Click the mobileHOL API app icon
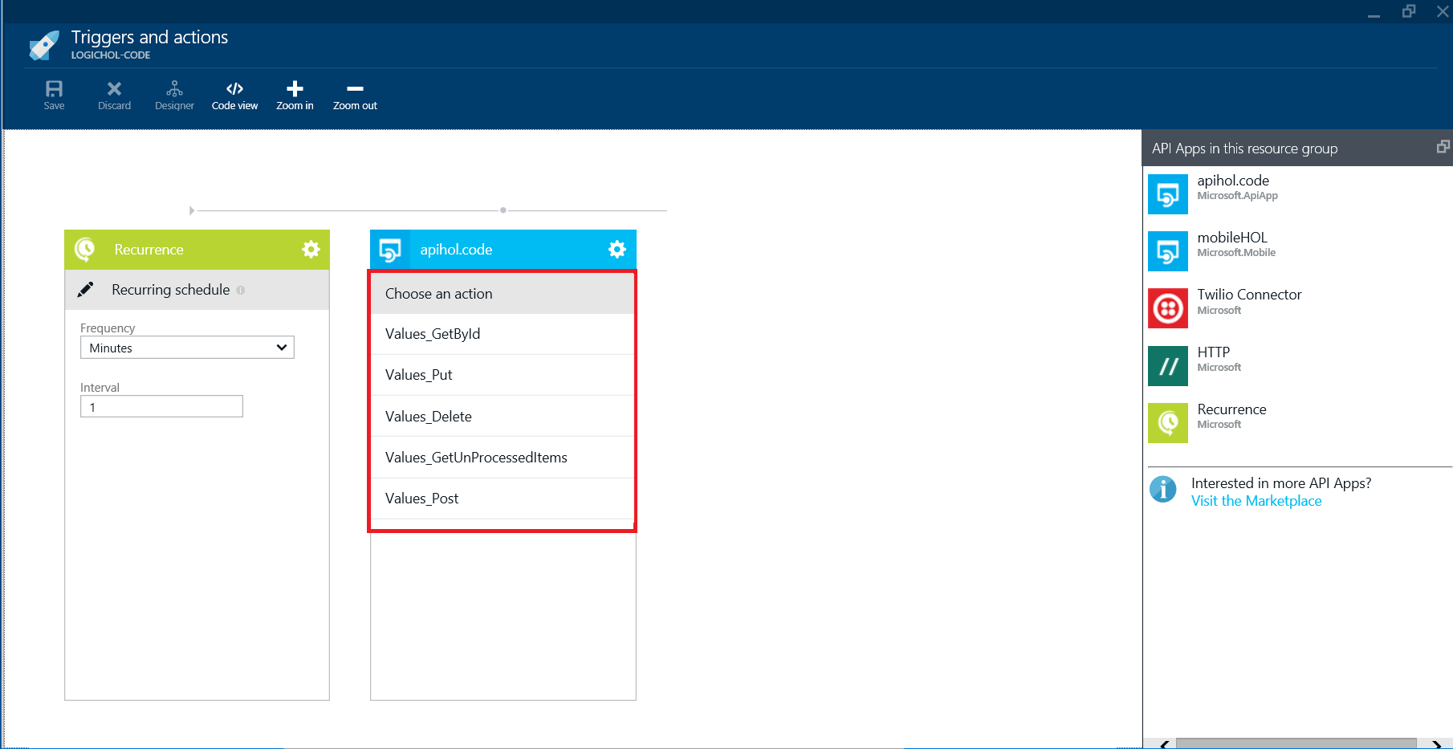 click(x=1168, y=251)
